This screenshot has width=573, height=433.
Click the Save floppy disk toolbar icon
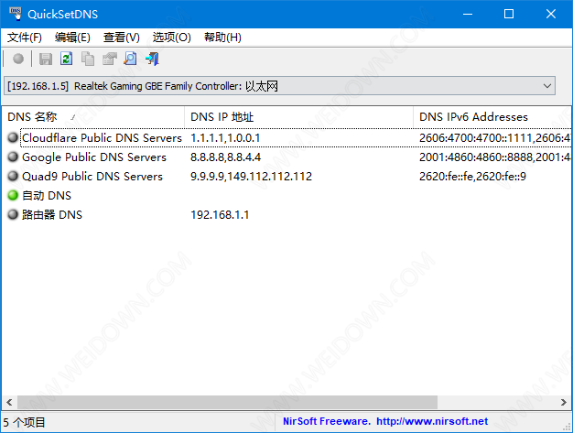click(x=46, y=59)
